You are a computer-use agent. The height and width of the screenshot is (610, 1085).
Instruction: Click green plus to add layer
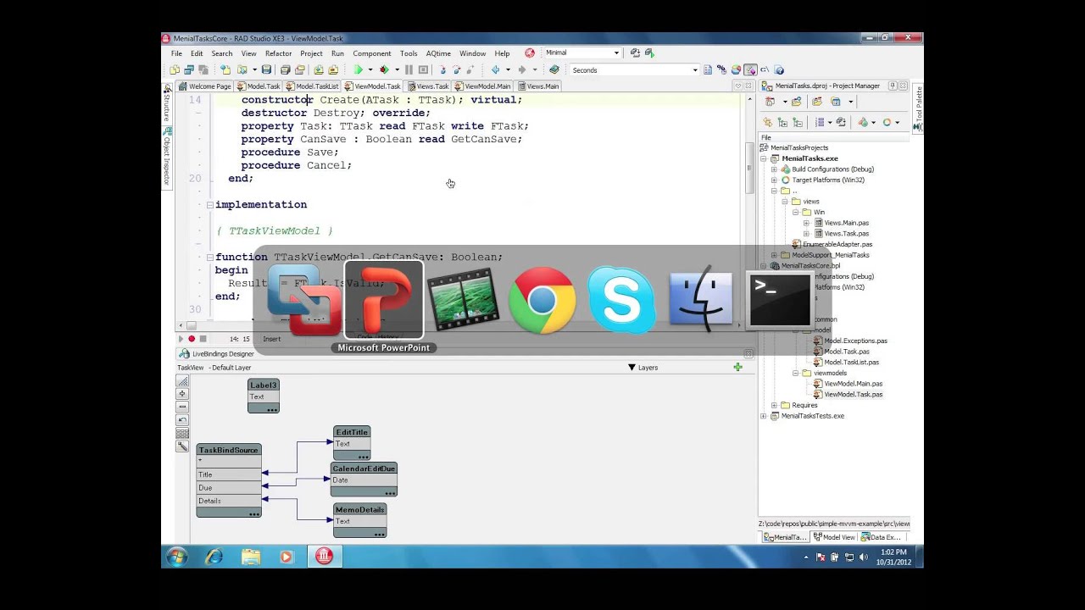(x=738, y=367)
